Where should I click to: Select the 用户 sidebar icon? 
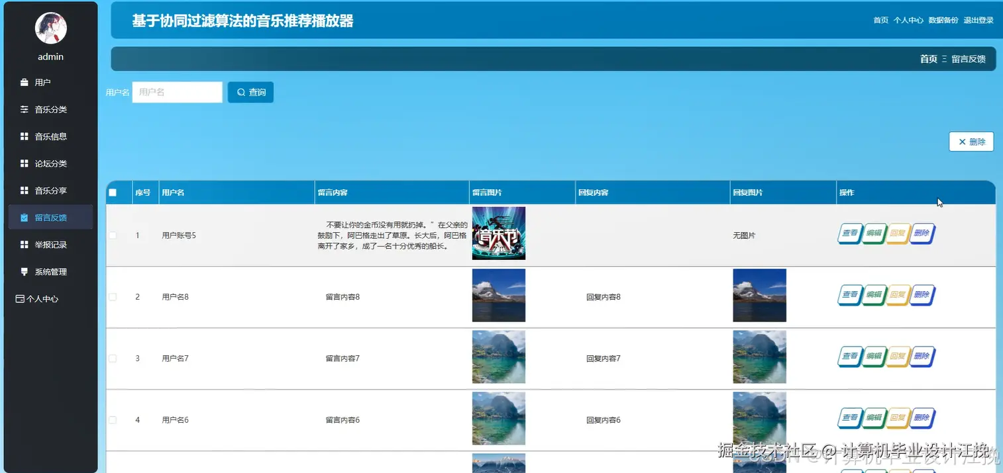(x=26, y=81)
